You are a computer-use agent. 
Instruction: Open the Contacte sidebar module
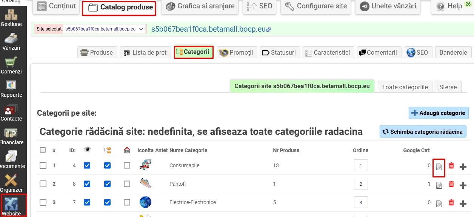tap(11, 113)
